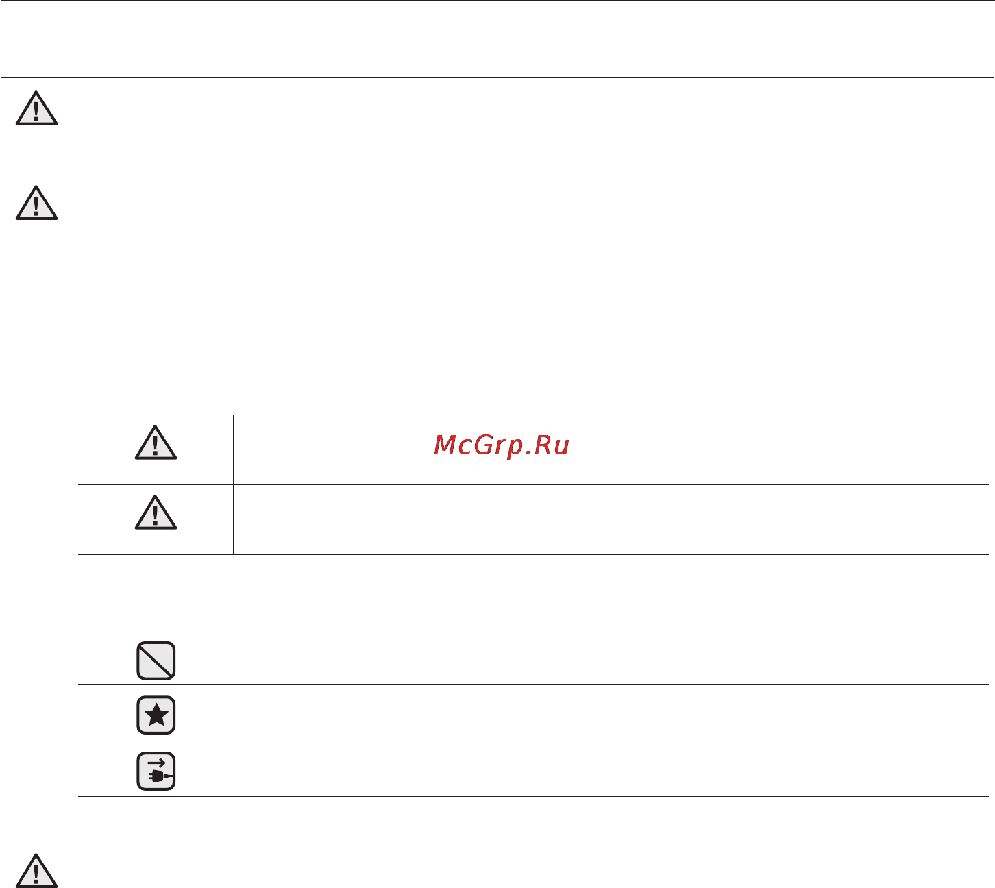Select warning triangle in first table row

pos(156,443)
